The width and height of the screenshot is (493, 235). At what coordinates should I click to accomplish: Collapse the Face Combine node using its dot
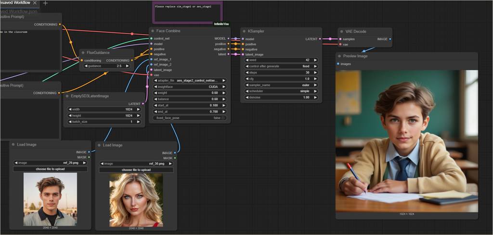(x=153, y=31)
